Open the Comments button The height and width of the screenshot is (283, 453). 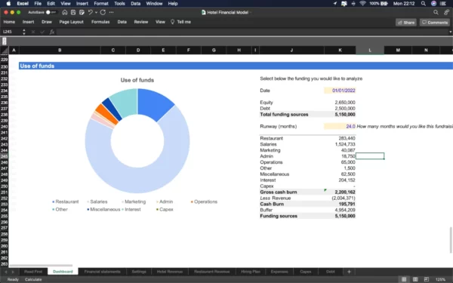click(x=435, y=22)
